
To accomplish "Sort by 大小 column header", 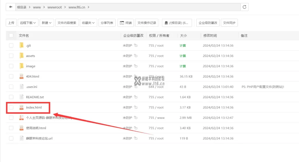I will pos(183,36).
